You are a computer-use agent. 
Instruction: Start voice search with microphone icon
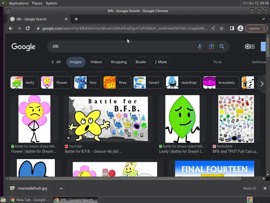click(x=200, y=47)
